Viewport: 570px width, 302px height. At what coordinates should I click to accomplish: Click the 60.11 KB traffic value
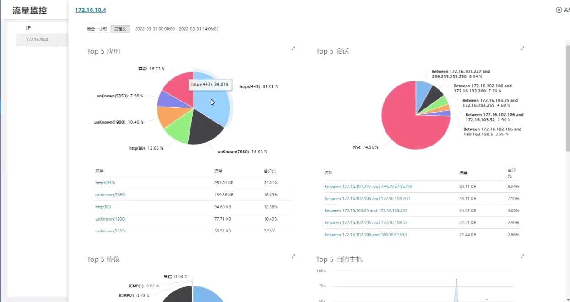tap(467, 187)
